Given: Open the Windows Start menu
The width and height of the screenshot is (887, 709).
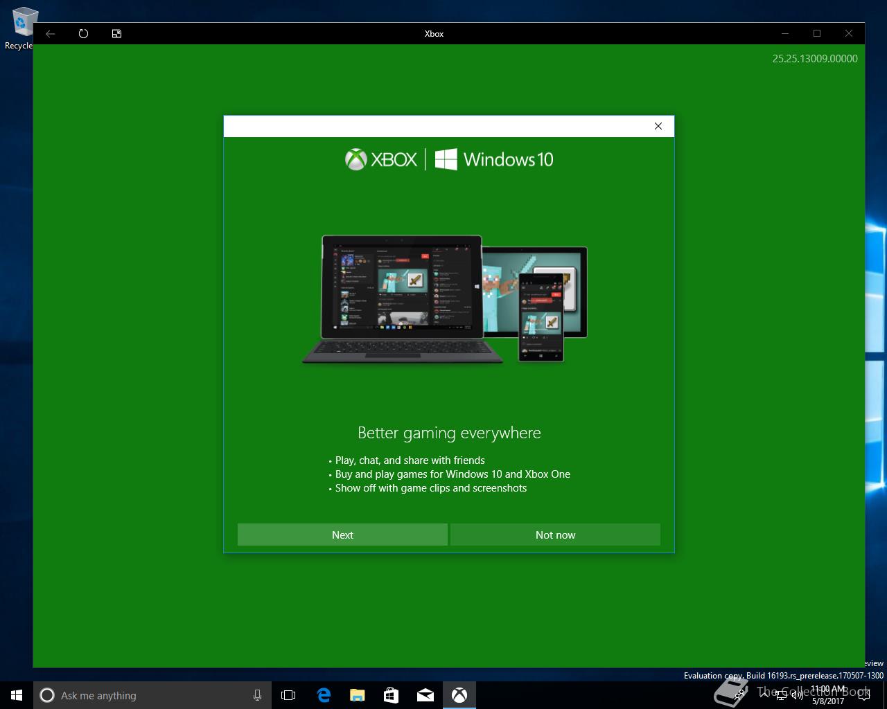Looking at the screenshot, I should point(17,695).
